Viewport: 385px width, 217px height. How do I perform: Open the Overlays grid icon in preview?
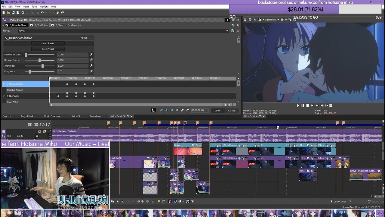[282, 20]
